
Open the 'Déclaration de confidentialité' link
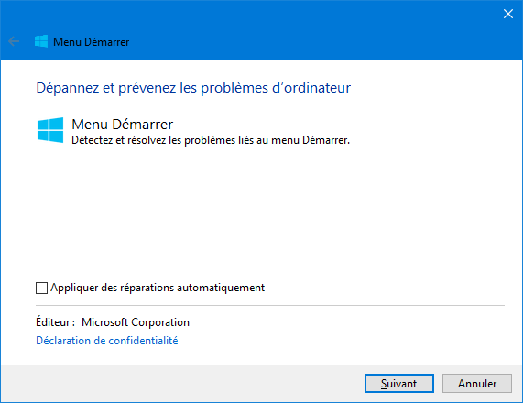click(x=107, y=341)
